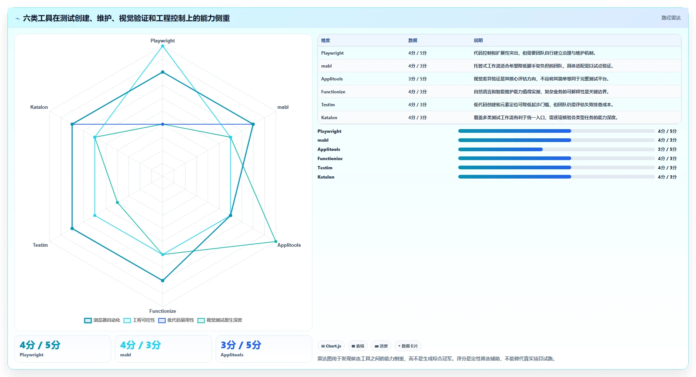Click the Functionize progress bar
This screenshot has width=696, height=377.
(556, 158)
